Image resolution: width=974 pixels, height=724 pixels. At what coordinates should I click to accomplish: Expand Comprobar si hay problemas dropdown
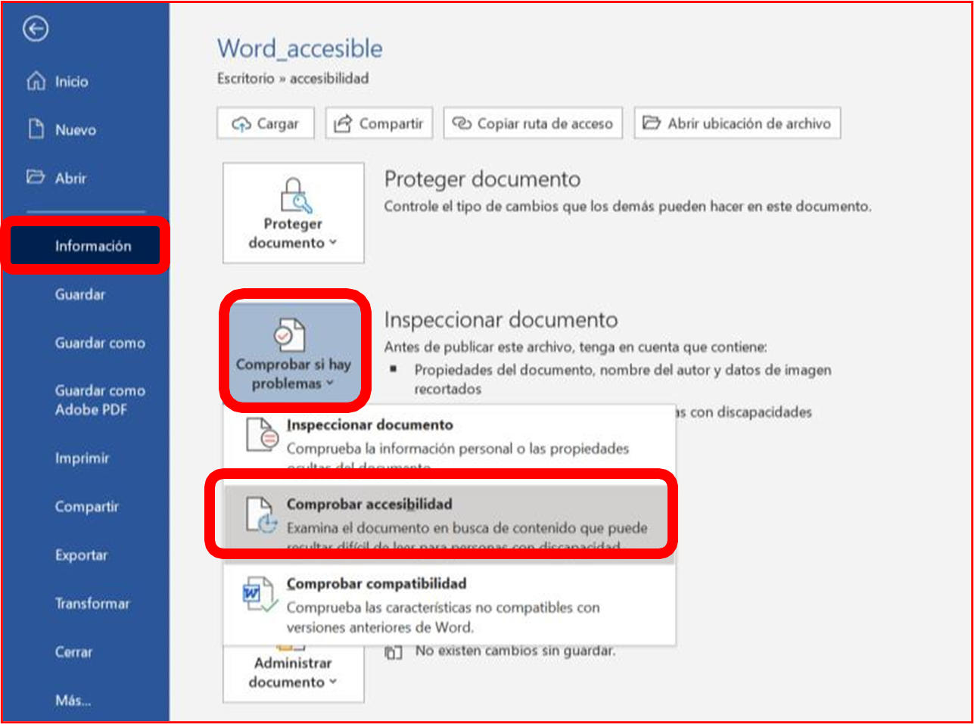(294, 353)
